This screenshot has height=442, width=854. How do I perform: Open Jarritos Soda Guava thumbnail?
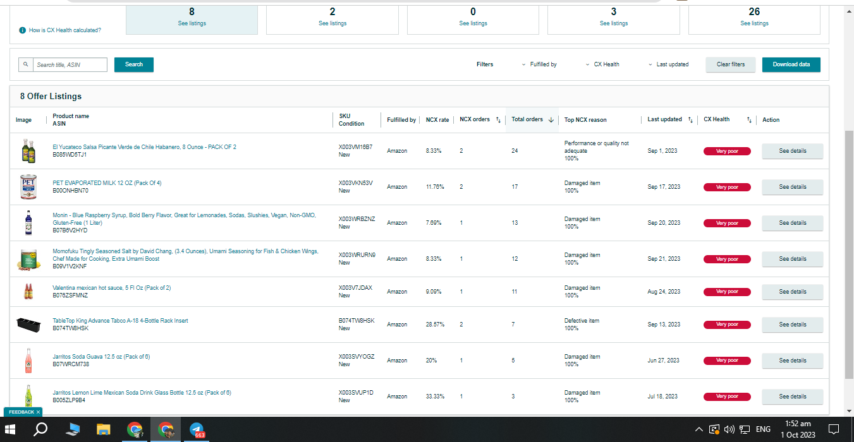click(x=28, y=361)
